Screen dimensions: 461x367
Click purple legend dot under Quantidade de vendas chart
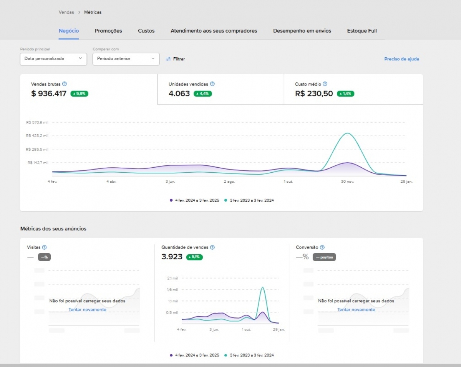click(171, 355)
